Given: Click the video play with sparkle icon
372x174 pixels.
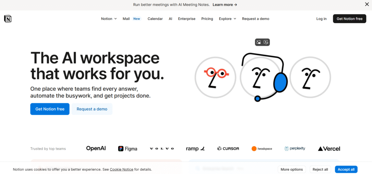Looking at the screenshot, I should [x=266, y=42].
